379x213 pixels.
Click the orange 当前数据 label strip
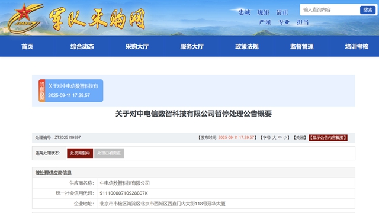[x=42, y=91]
